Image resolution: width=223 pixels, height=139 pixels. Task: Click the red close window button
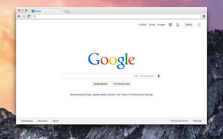pos(19,10)
